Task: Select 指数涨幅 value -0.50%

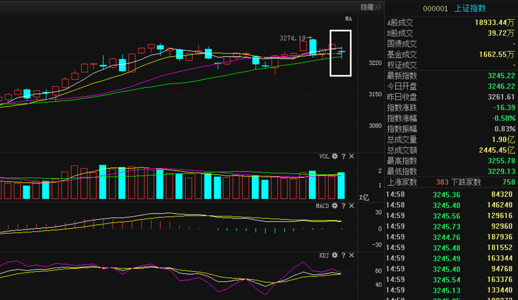Action: (504, 118)
